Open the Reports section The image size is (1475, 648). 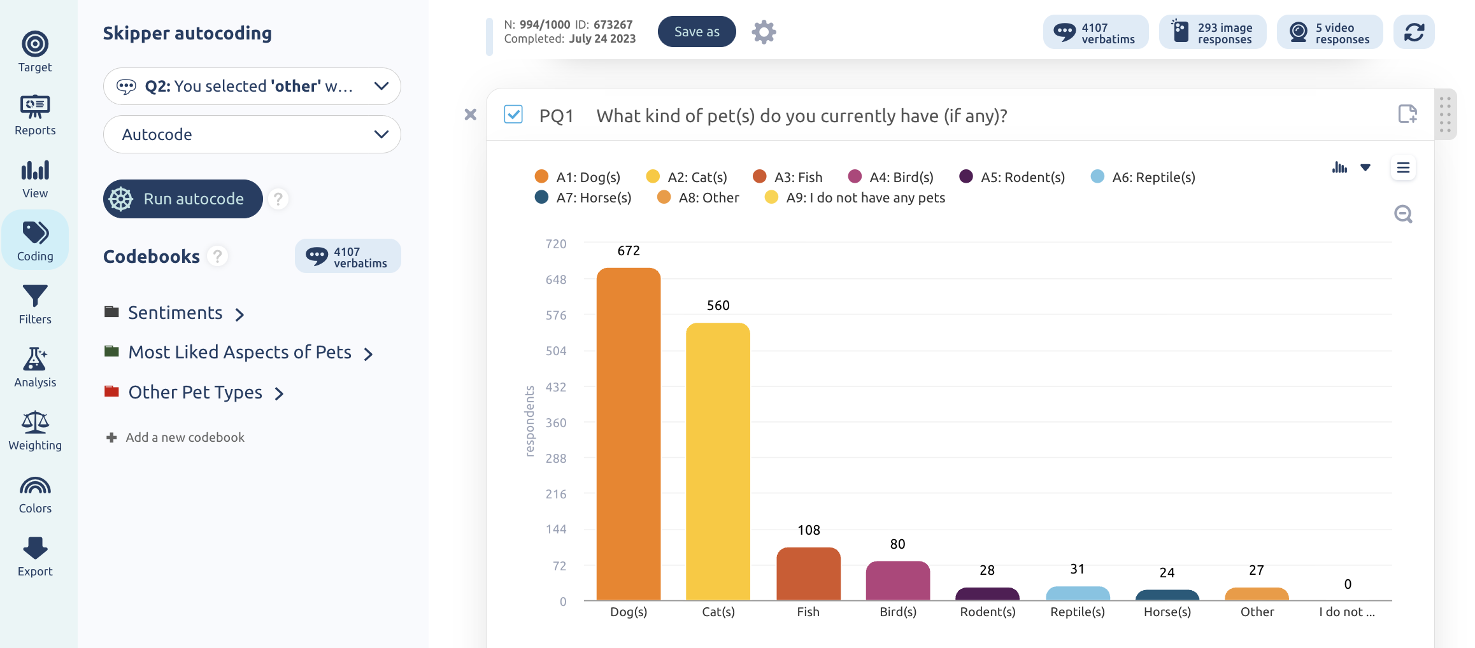[35, 115]
